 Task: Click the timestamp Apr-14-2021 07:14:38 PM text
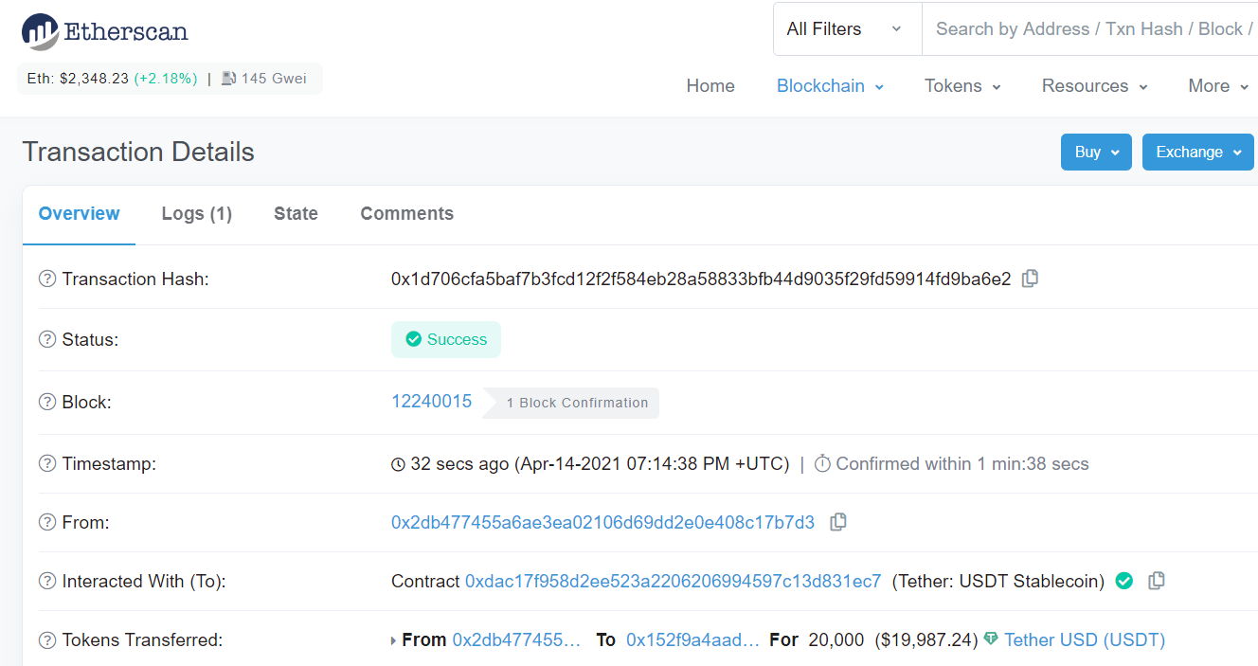pos(652,463)
